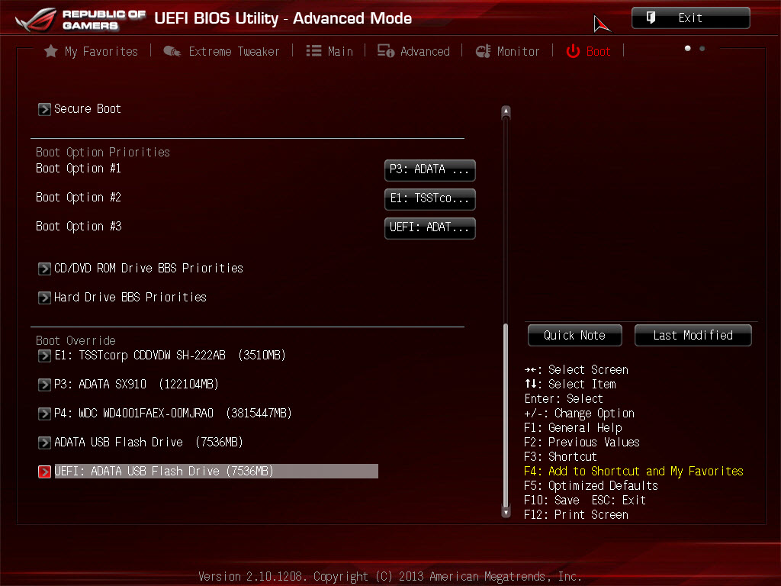Click arrow icon beside CD/DVD ROM Drive BBS Priorities
Viewport: 781px width, 586px height.
pyautogui.click(x=44, y=269)
